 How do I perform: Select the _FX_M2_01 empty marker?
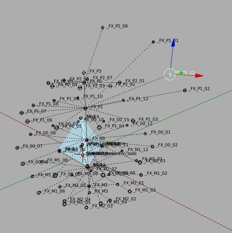(118, 184)
